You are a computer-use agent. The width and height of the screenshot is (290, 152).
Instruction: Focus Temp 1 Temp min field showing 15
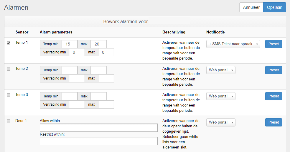70,44
